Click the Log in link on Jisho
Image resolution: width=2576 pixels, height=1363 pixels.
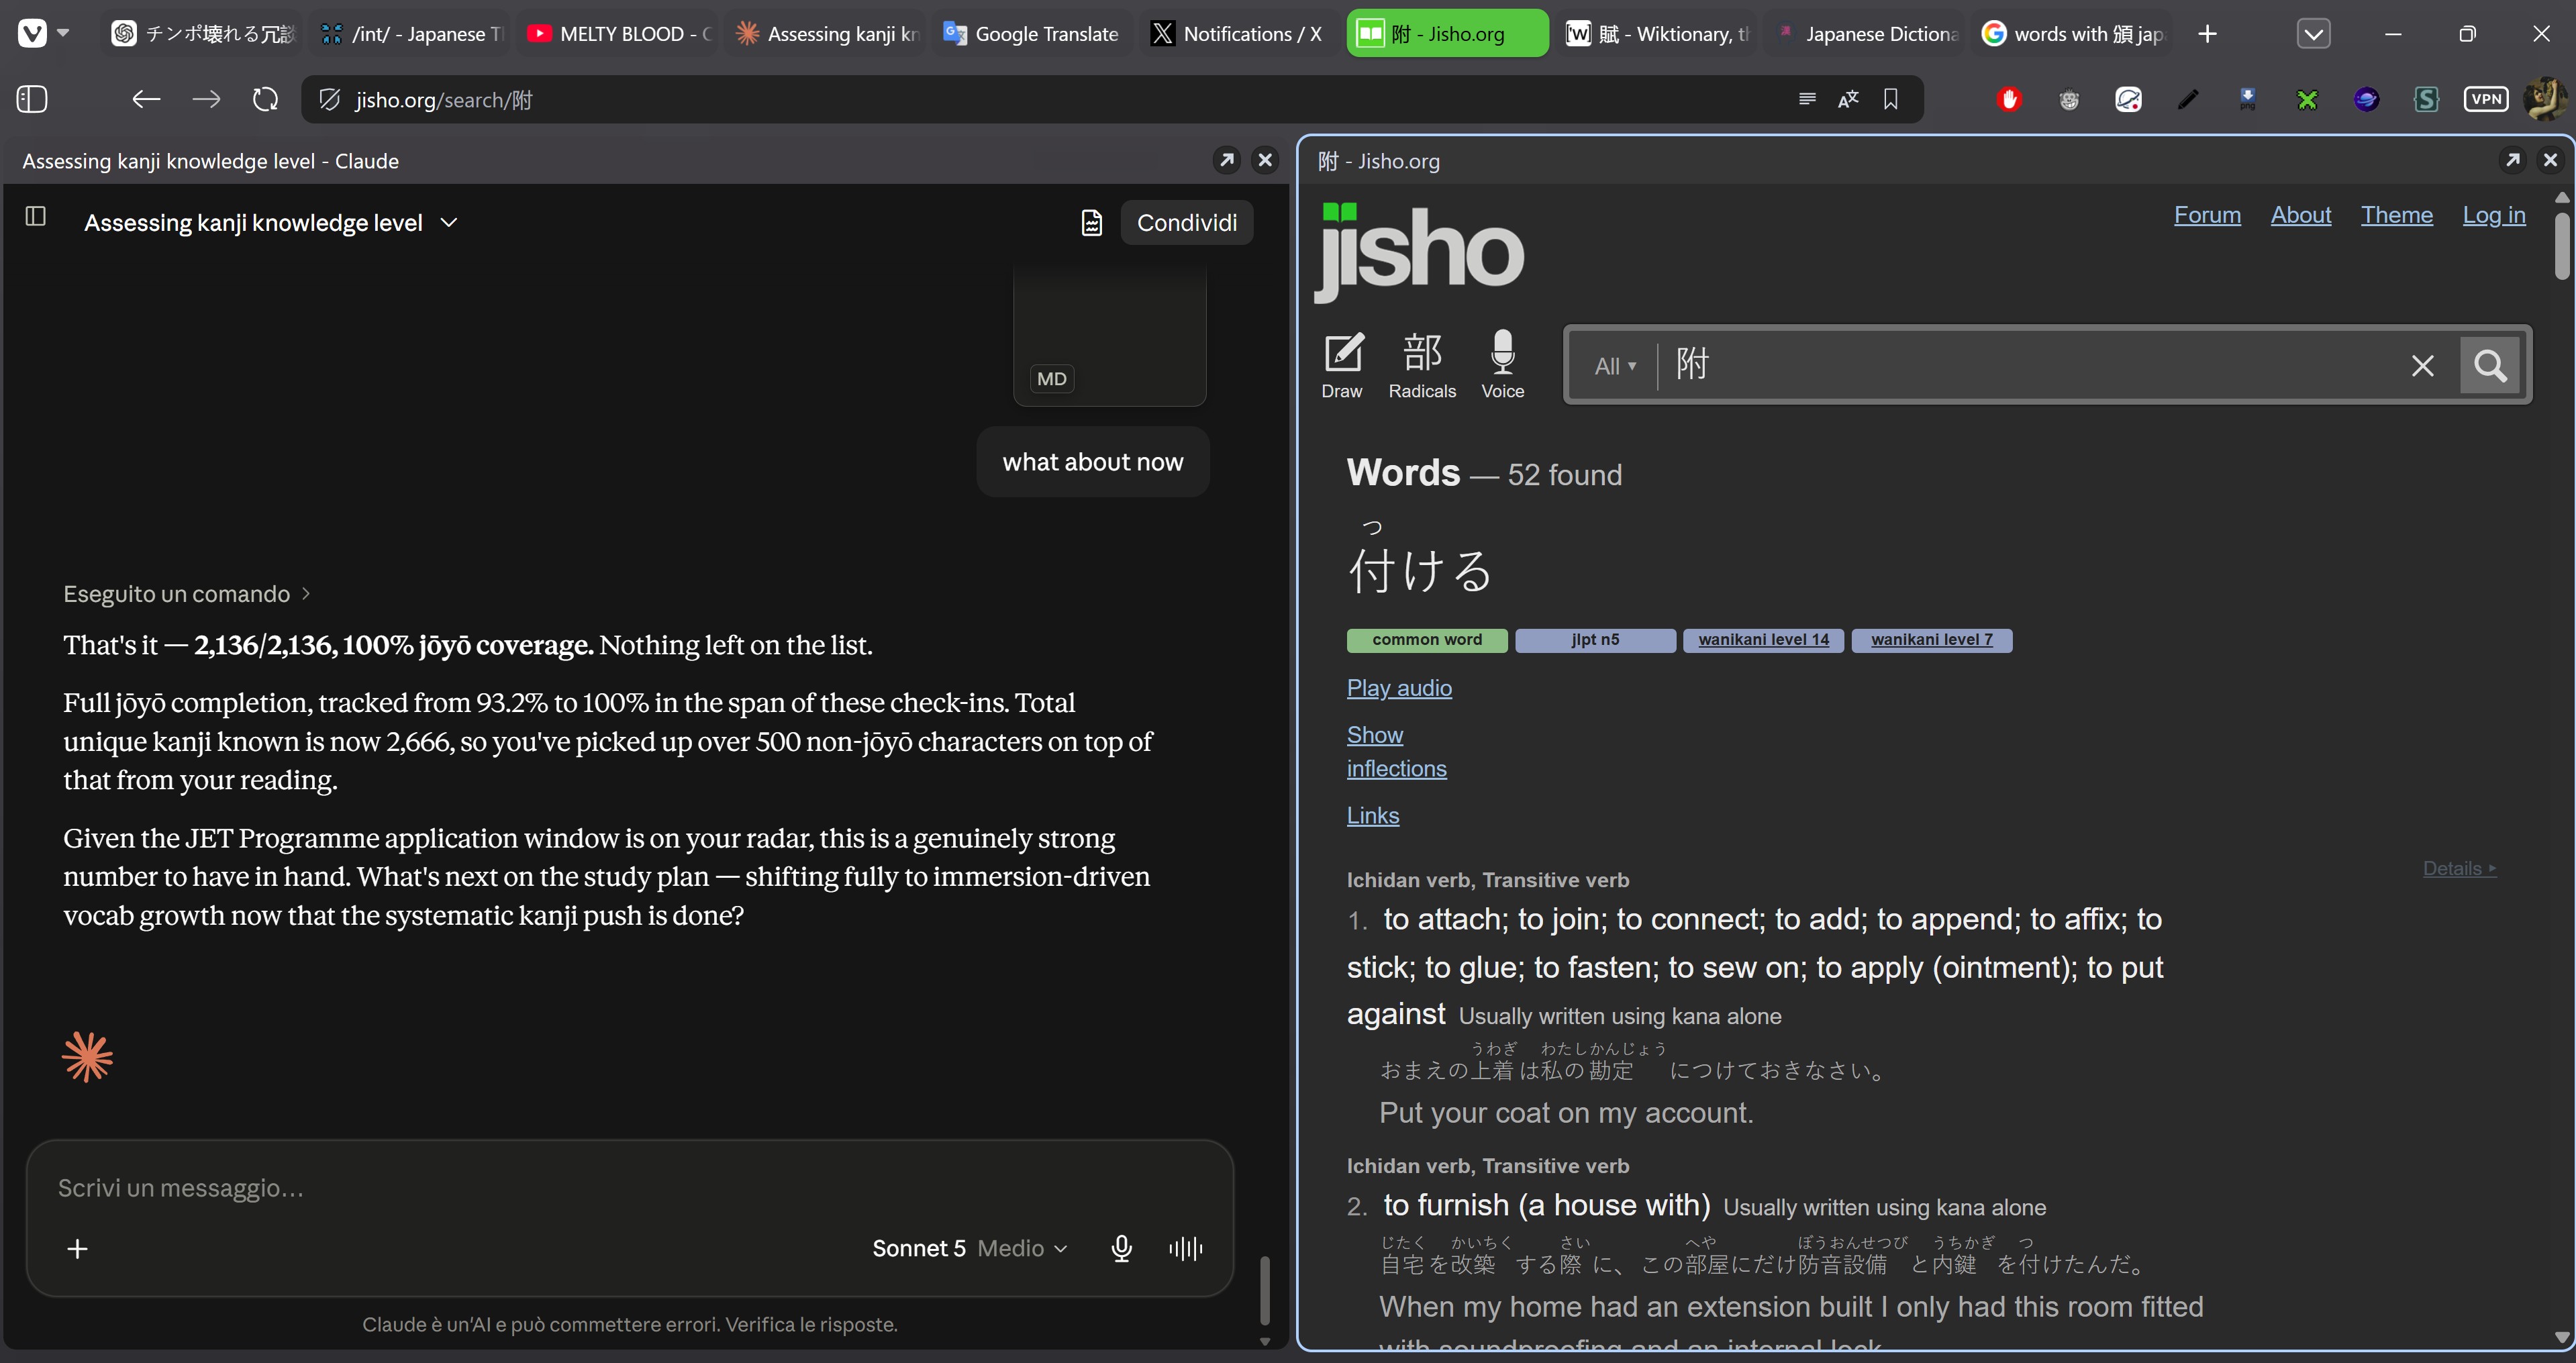(2493, 215)
